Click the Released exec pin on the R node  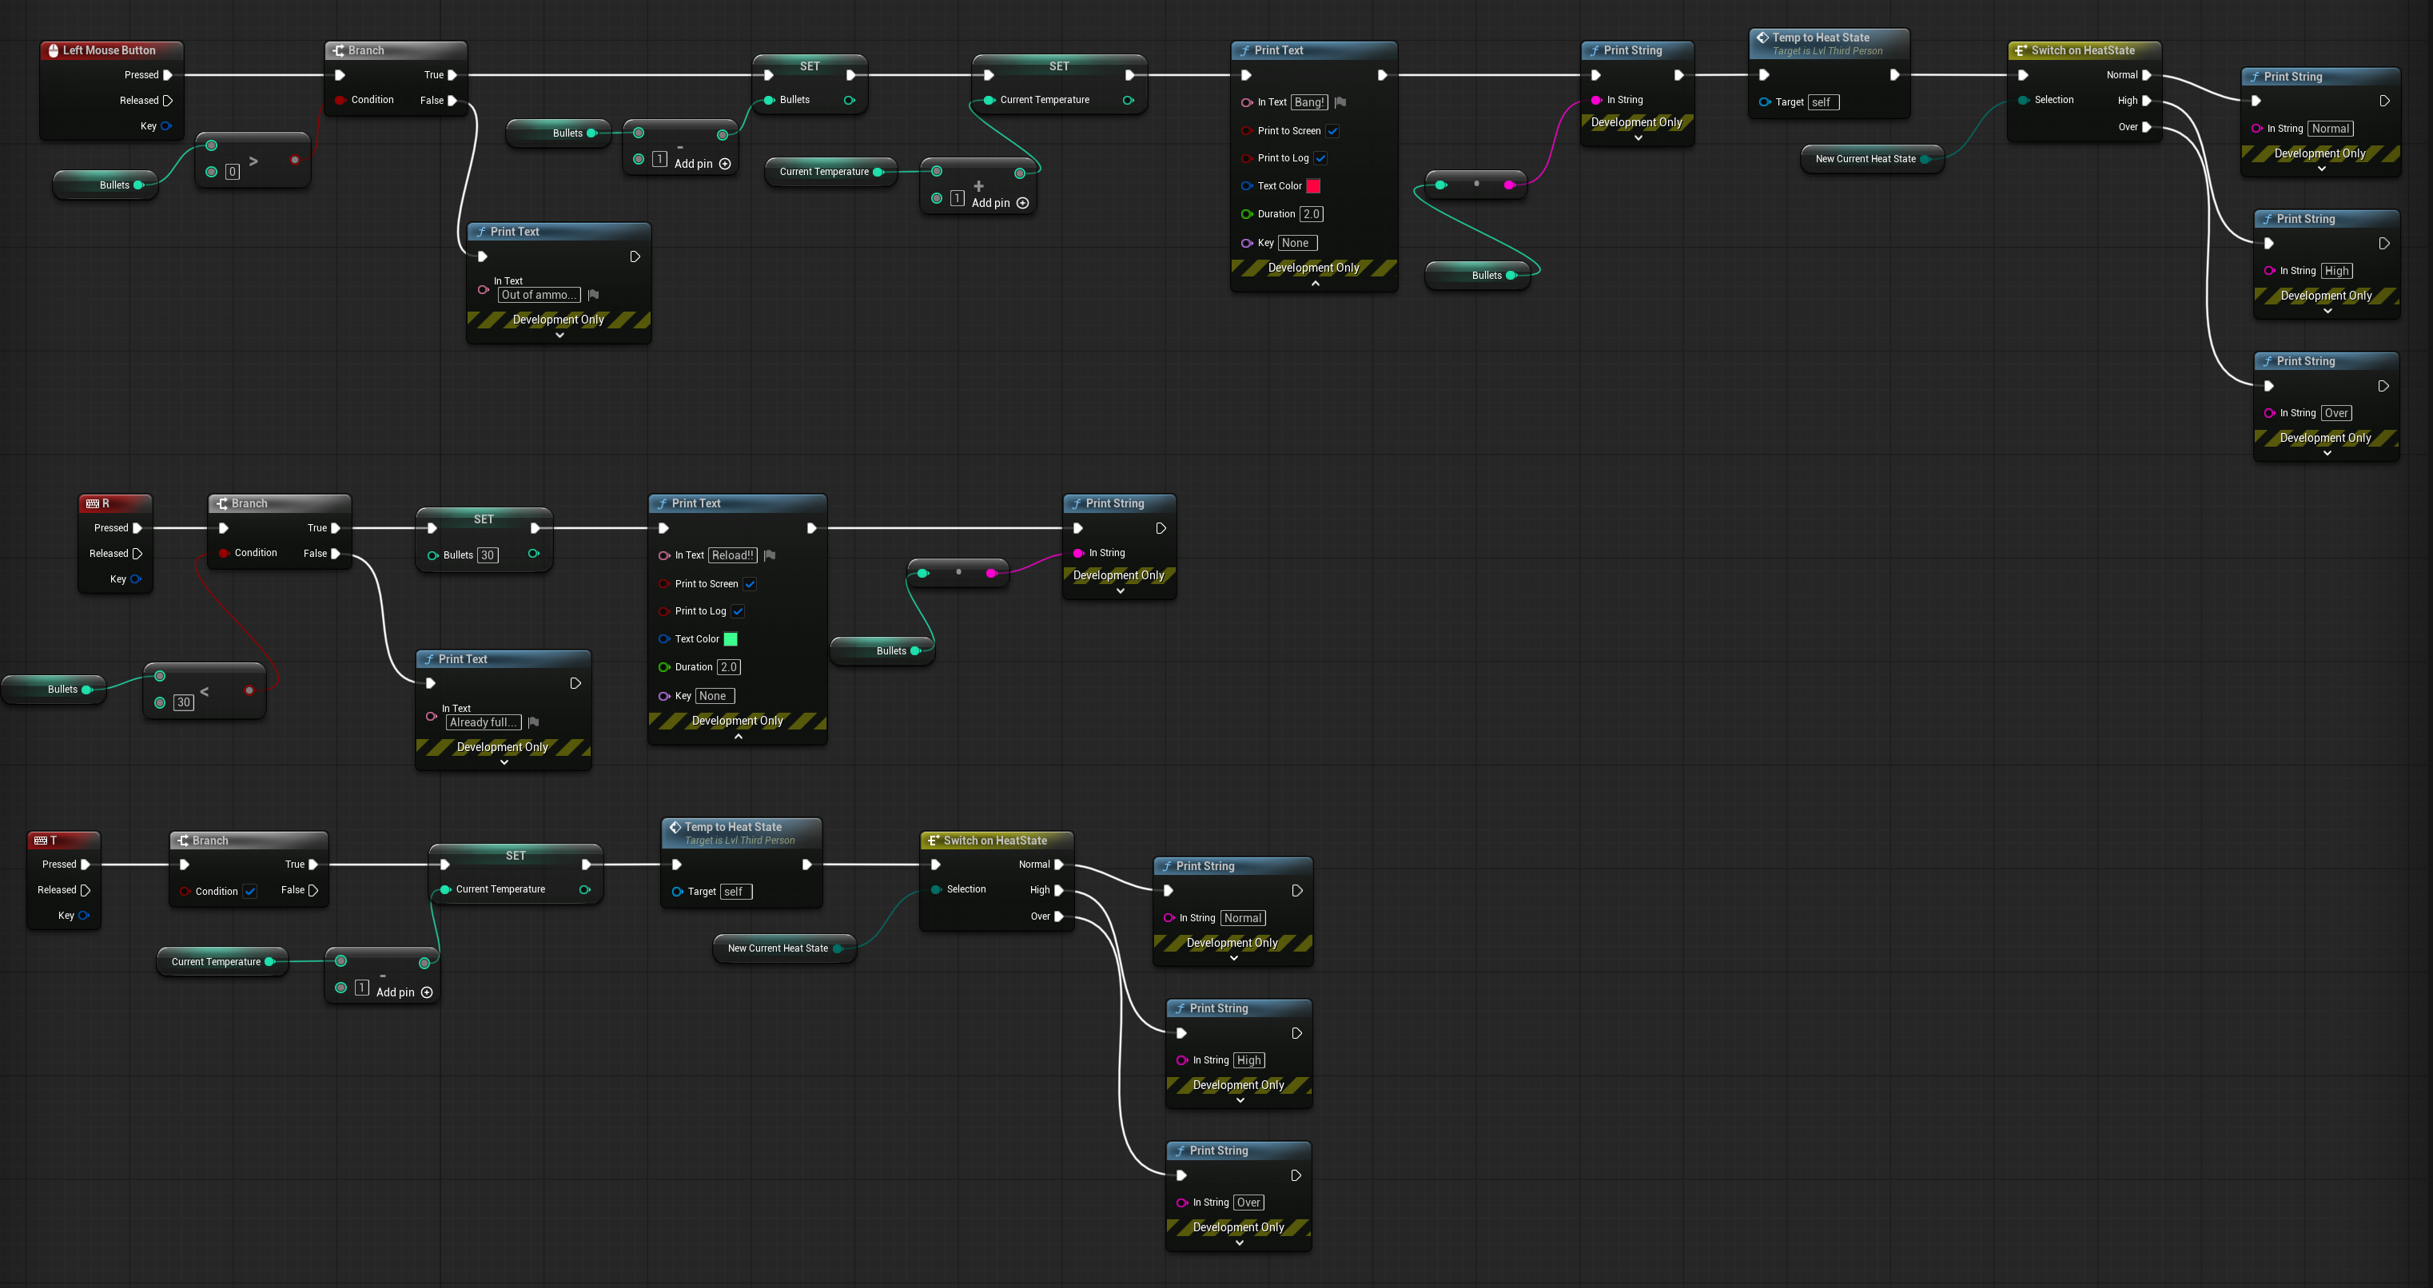[x=137, y=554]
